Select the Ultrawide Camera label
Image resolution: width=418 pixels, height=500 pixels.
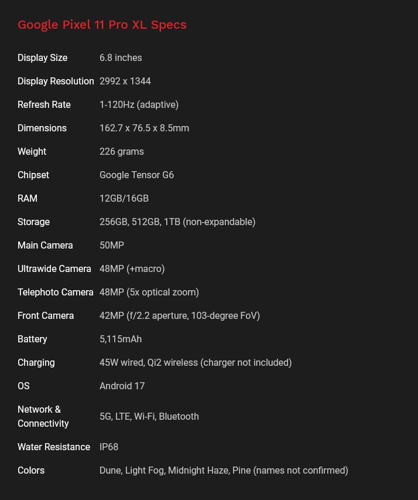point(54,269)
